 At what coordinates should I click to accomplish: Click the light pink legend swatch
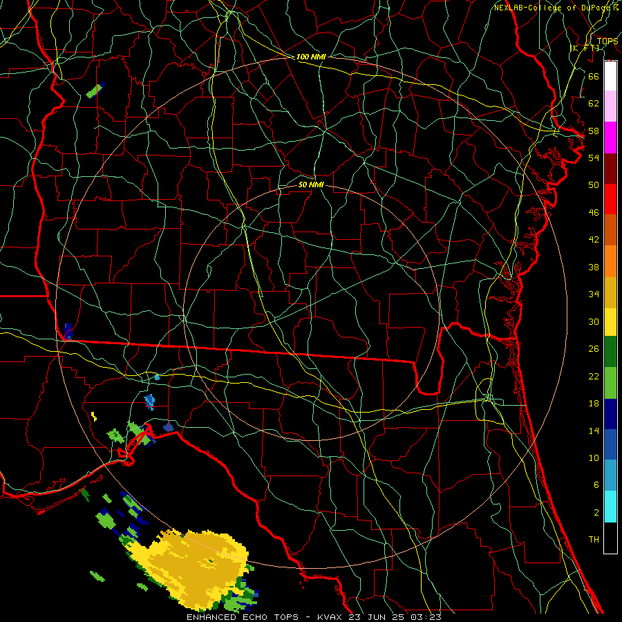(610, 106)
